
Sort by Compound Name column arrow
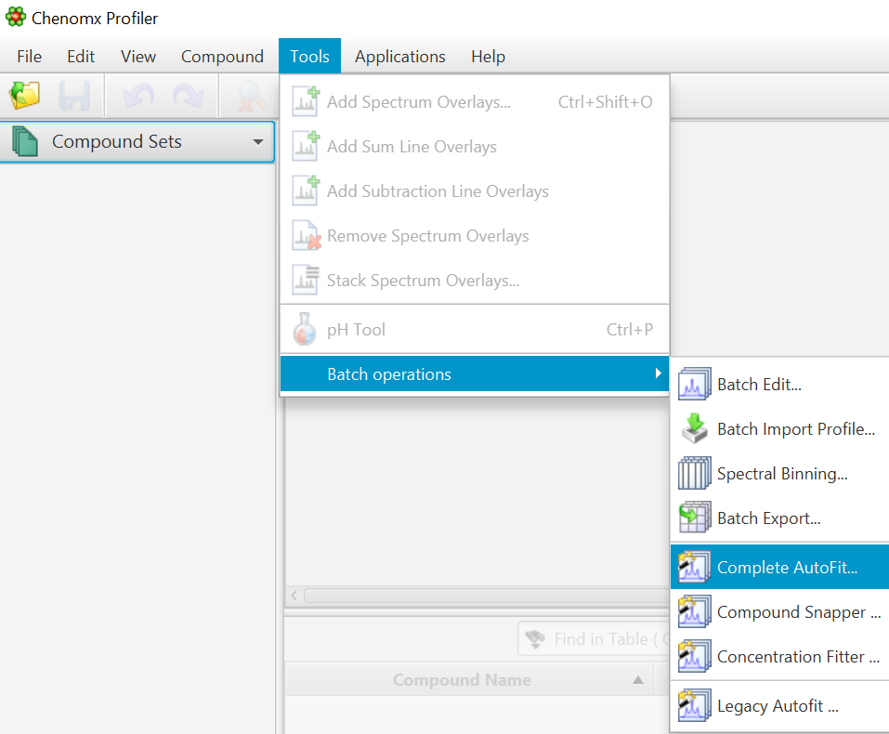point(637,680)
